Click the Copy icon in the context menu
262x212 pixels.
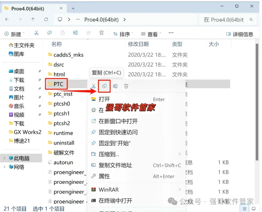104,86
